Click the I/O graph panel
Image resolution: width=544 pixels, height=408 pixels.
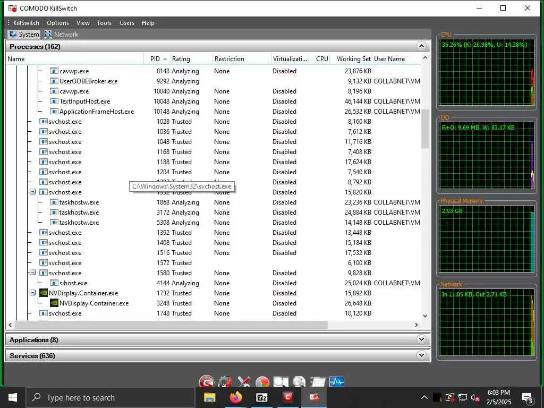(487, 156)
